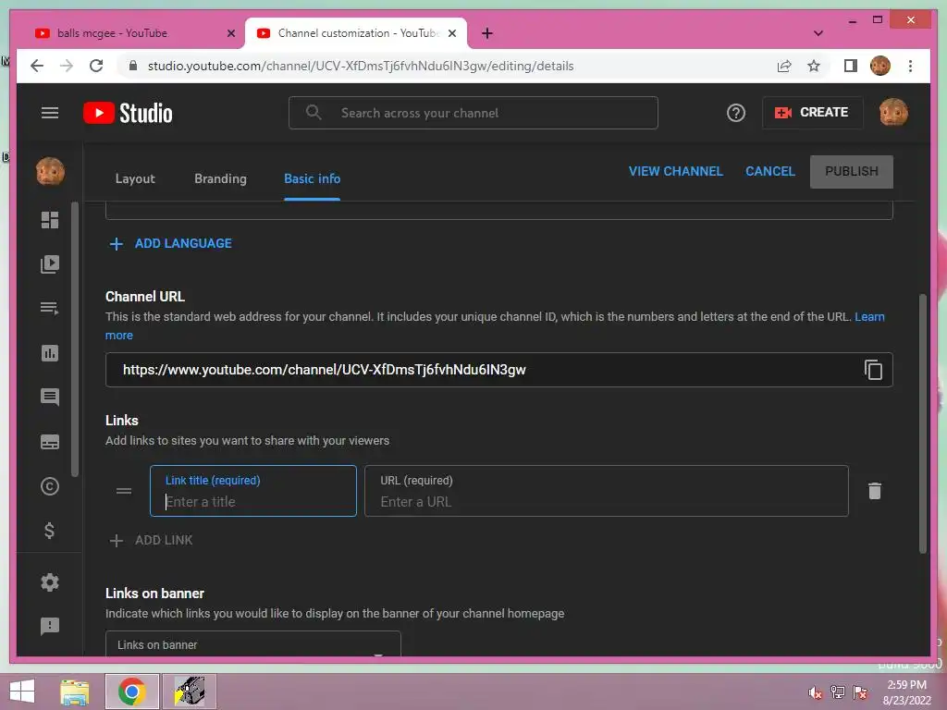Click the CREATE video button
The image size is (947, 710).
coord(812,112)
